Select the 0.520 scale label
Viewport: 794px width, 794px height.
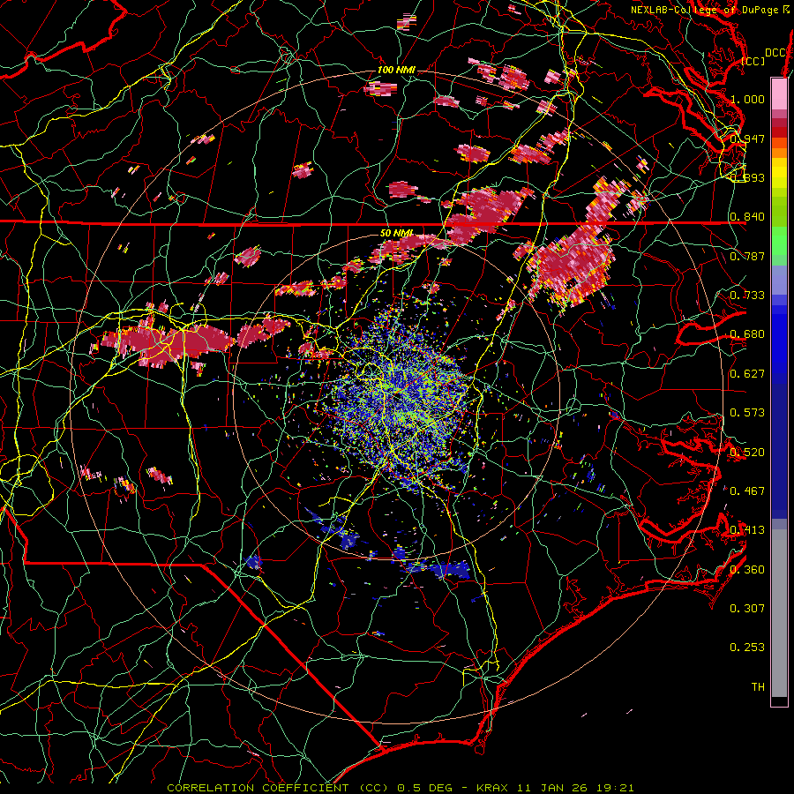(747, 453)
